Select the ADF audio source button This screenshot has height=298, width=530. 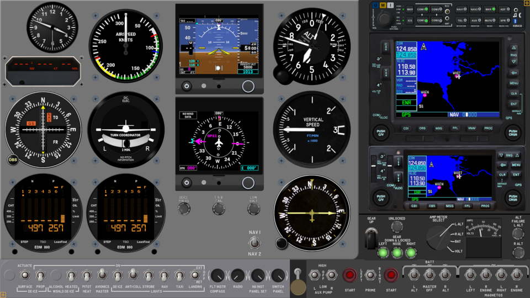[x=503, y=9]
